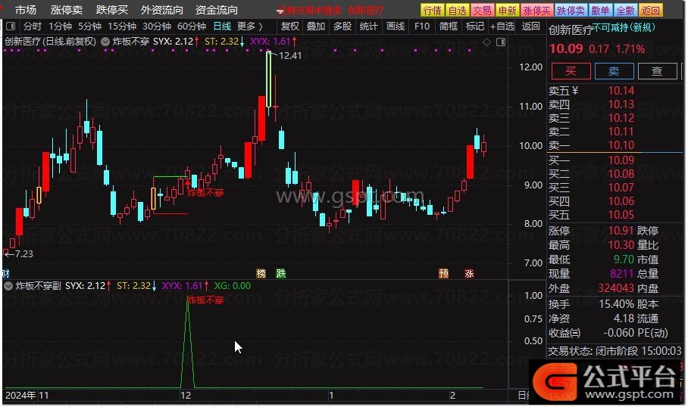Click the 返回 item in chart toolbar

point(531,26)
